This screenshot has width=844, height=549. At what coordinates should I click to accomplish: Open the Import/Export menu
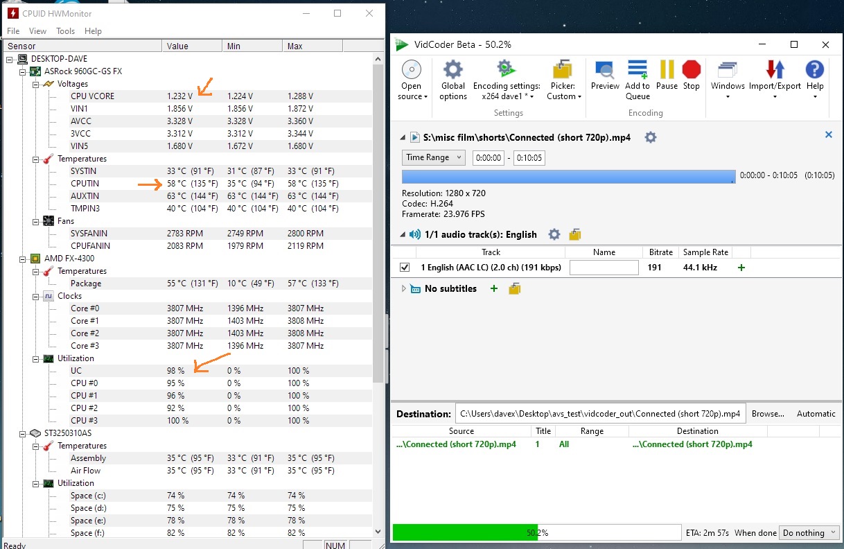[775, 80]
